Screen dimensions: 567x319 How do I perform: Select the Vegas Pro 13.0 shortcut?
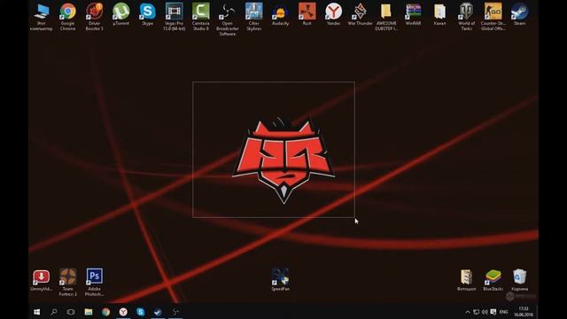click(174, 17)
